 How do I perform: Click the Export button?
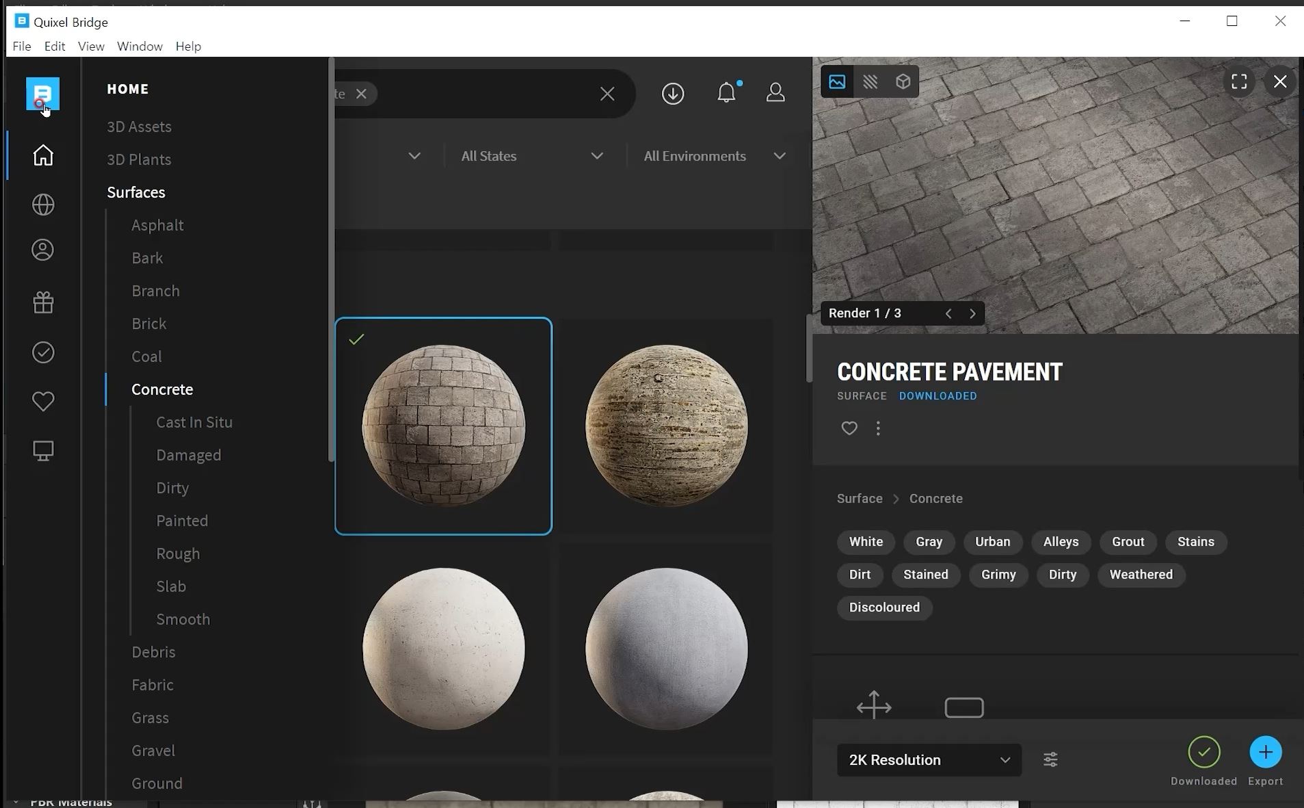pos(1265,753)
